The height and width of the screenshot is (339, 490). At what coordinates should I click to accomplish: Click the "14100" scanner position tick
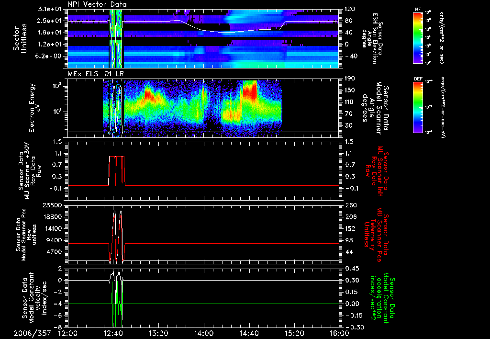pos(53,228)
